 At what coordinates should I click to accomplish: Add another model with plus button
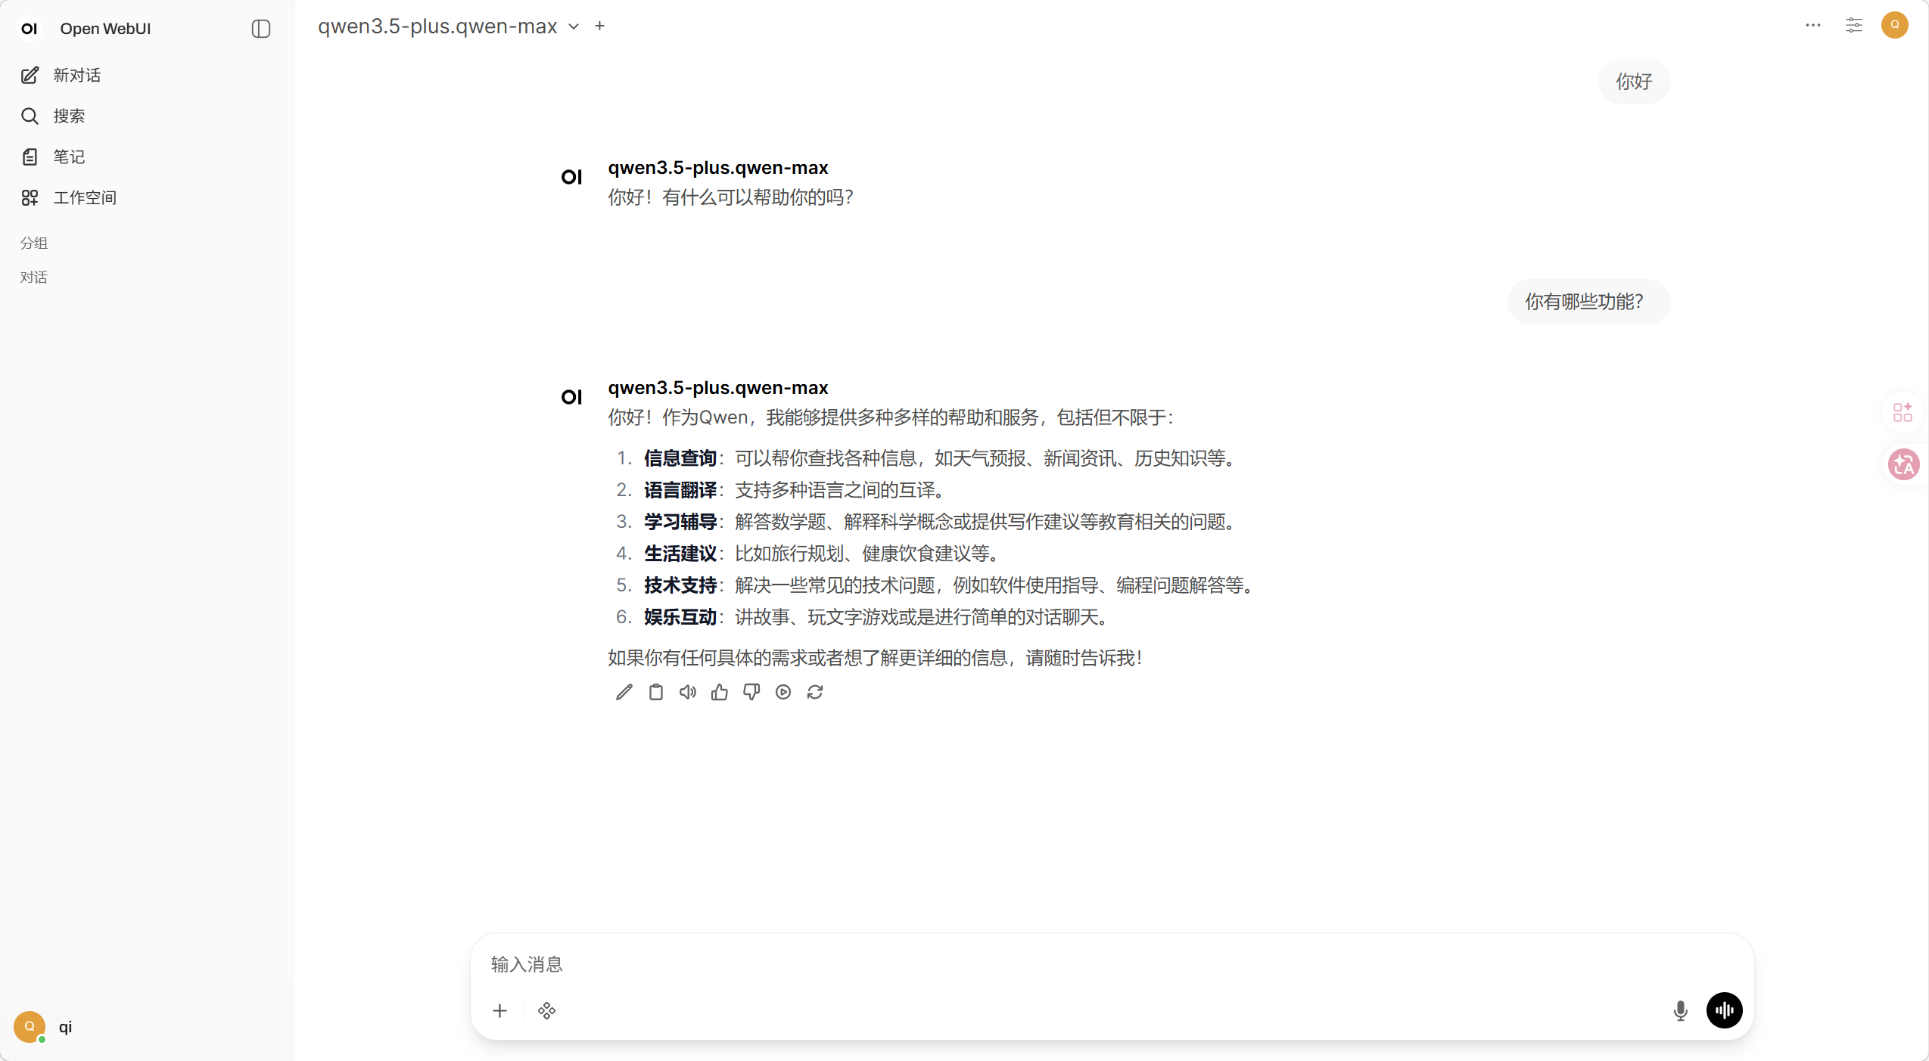599,26
